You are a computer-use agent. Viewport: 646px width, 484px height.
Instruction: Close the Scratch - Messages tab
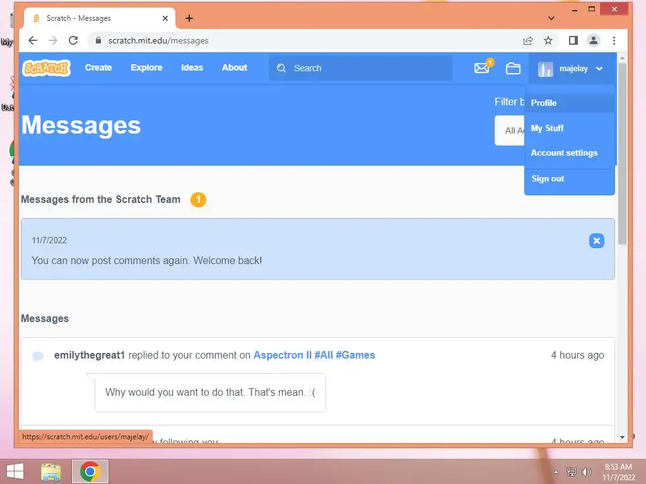click(x=165, y=18)
